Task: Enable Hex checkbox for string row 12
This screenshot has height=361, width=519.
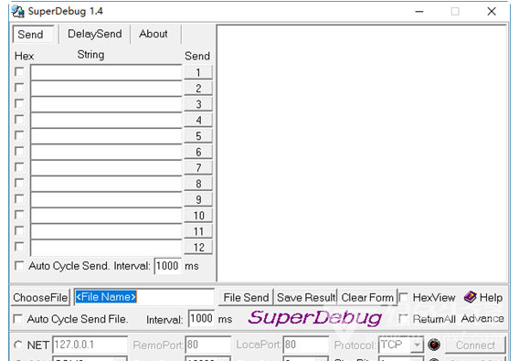Action: coord(19,247)
